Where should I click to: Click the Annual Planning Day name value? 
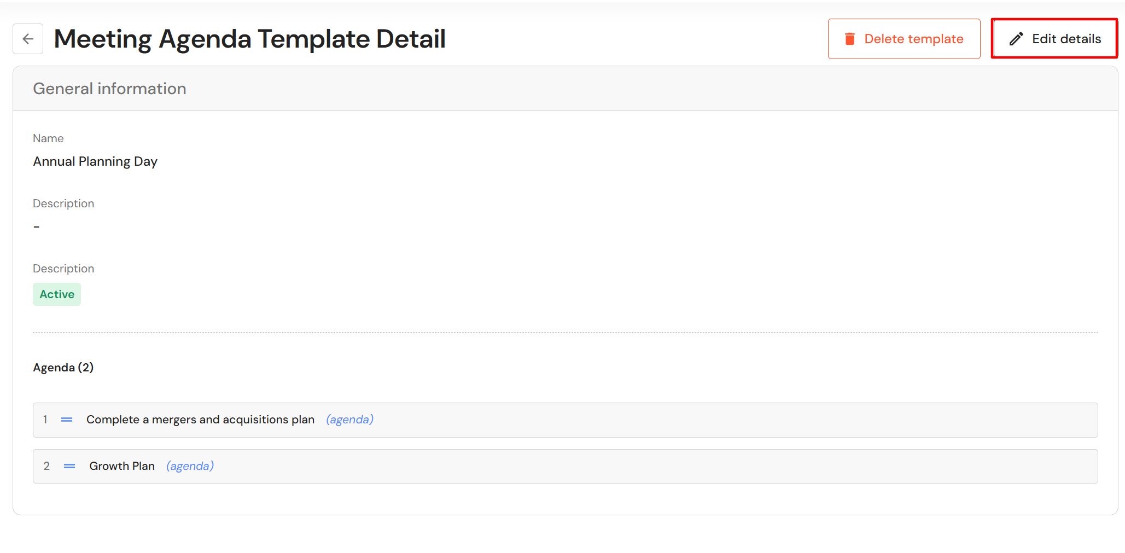[95, 161]
